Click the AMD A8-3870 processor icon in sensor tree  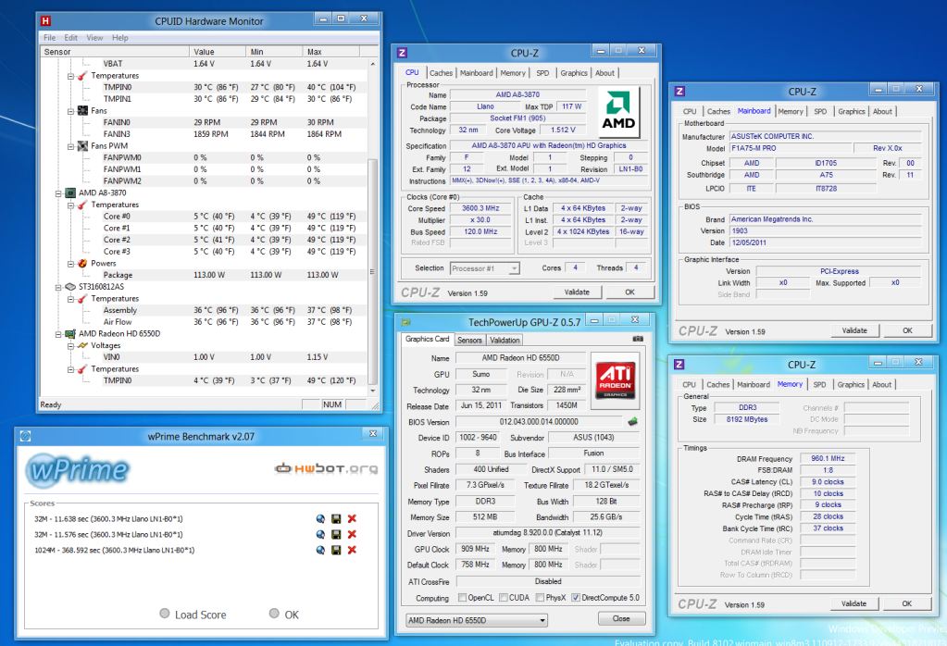point(70,193)
